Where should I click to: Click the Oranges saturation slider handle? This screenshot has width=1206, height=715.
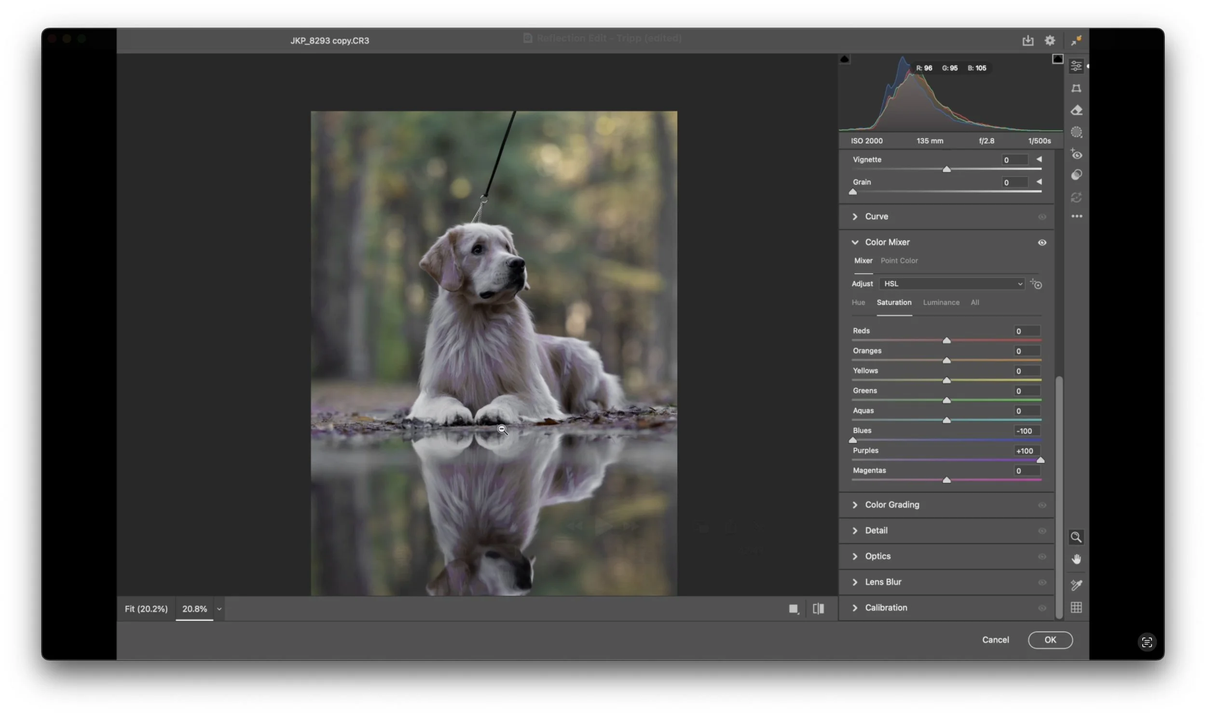(x=946, y=360)
